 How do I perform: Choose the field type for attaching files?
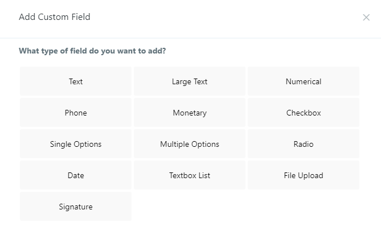[x=304, y=175]
